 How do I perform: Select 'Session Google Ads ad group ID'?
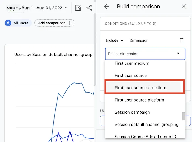coord(145,137)
